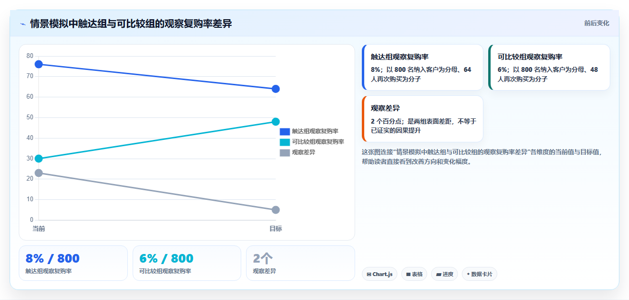Viewport: 629px width, 300px height.
Task: Click the 当前 x-axis label
Action: 39,229
